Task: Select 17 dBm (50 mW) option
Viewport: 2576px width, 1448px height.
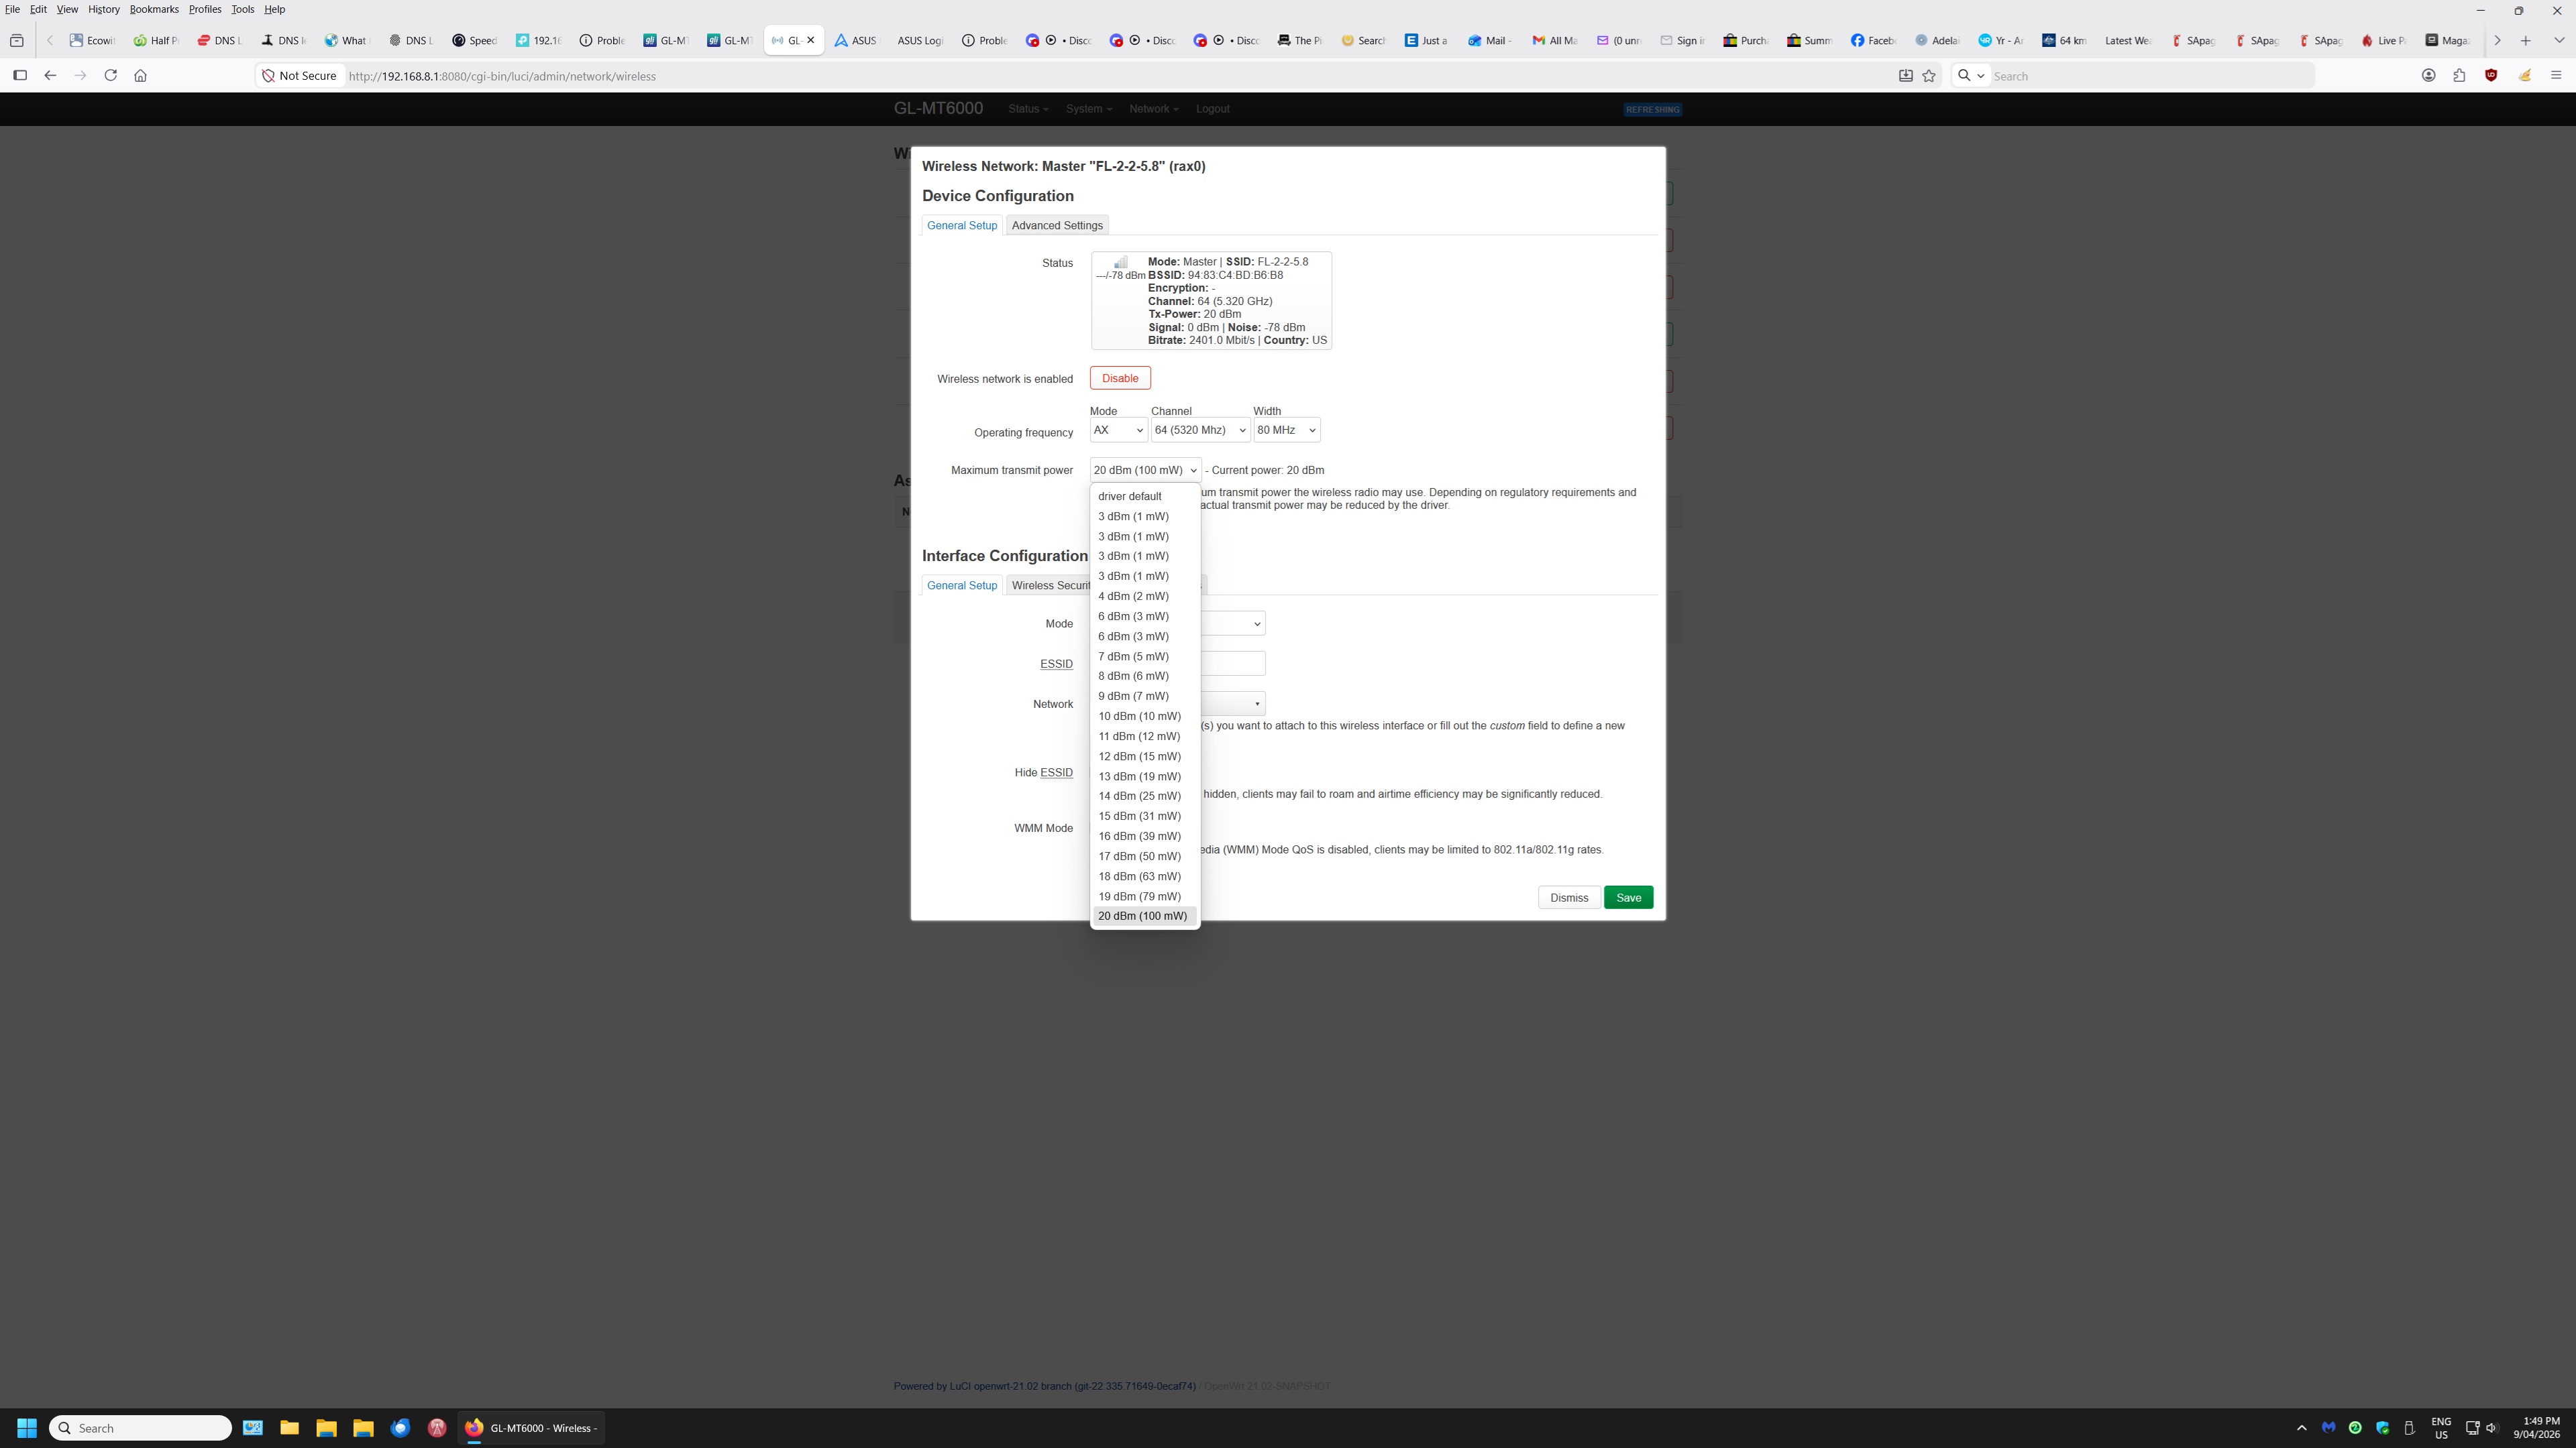Action: [x=1139, y=857]
